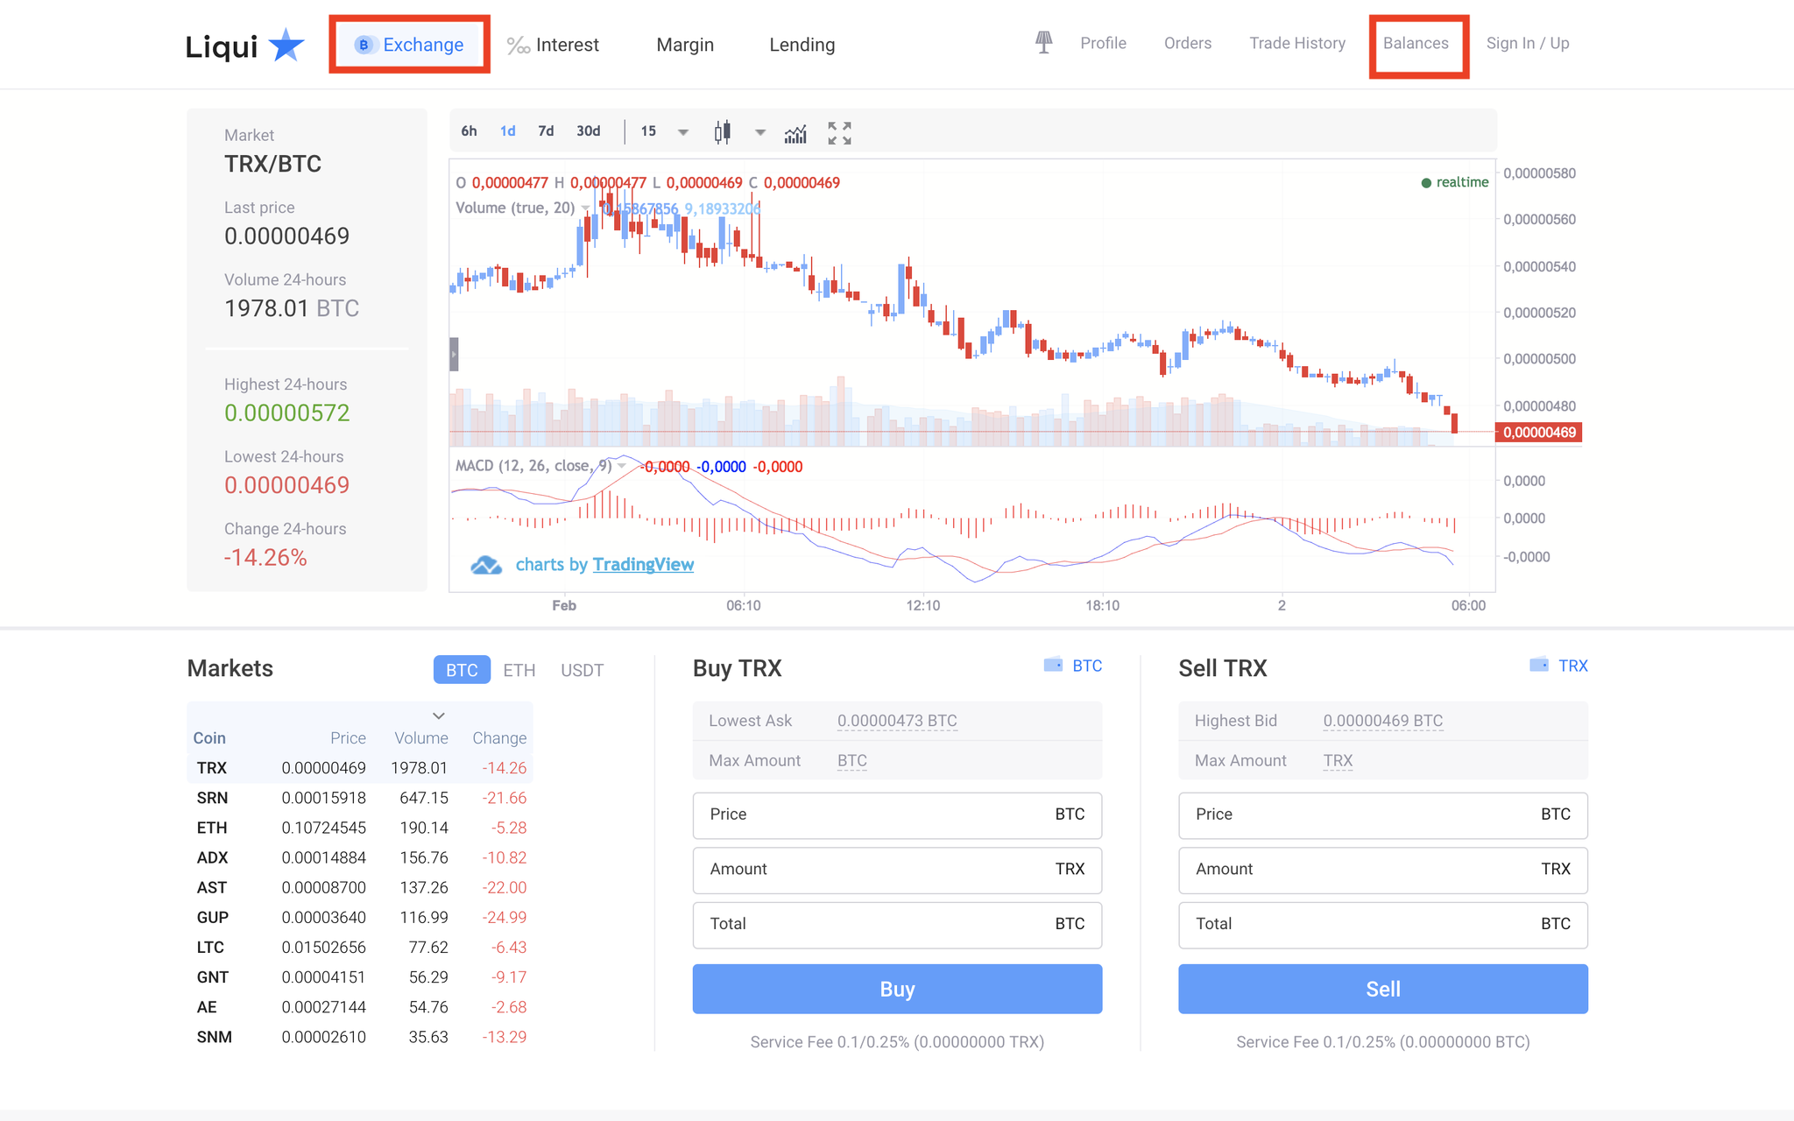This screenshot has width=1794, height=1121.
Task: Open the Orders page
Action: (1187, 43)
